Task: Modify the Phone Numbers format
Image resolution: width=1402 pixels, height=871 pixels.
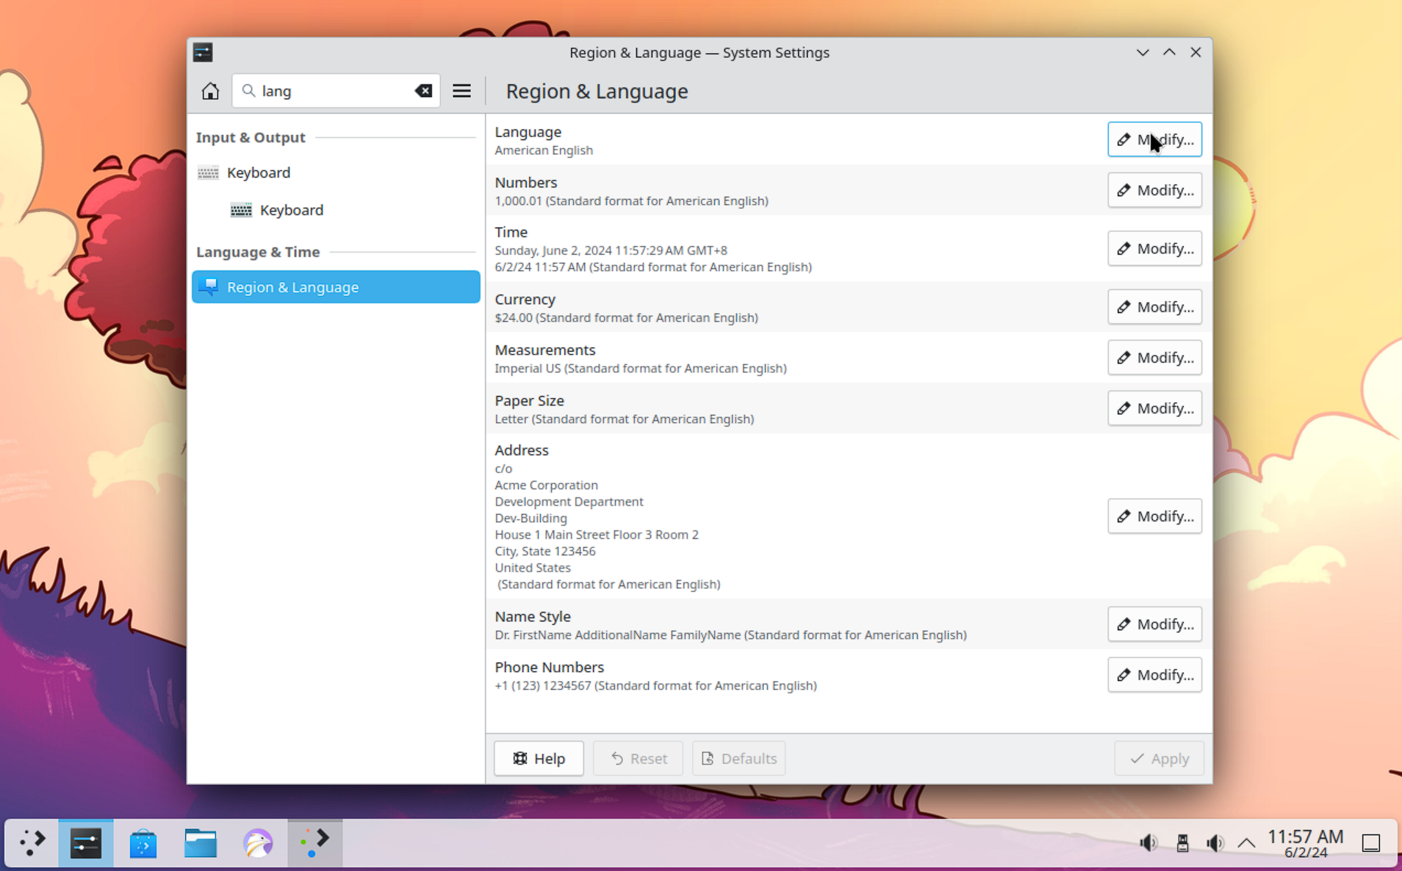Action: click(1154, 675)
